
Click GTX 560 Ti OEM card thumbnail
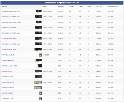tap(39, 22)
